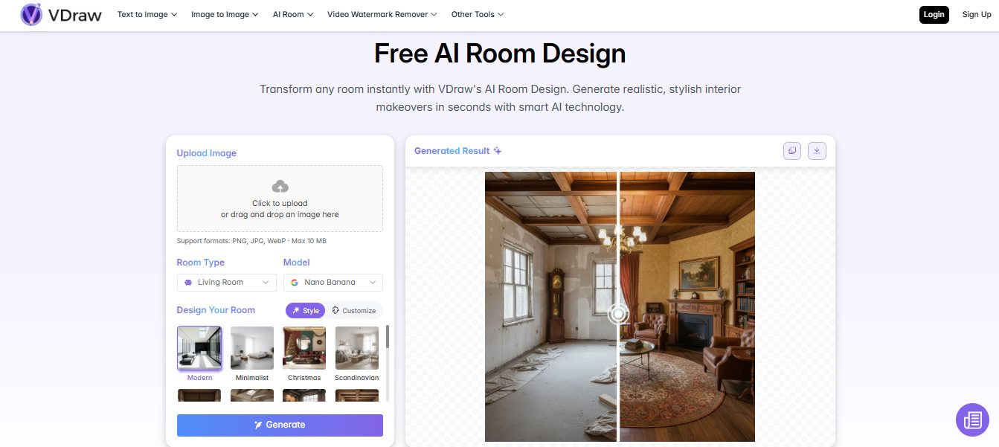Image resolution: width=999 pixels, height=447 pixels.
Task: Expand the Text to Image menu
Action: [147, 14]
